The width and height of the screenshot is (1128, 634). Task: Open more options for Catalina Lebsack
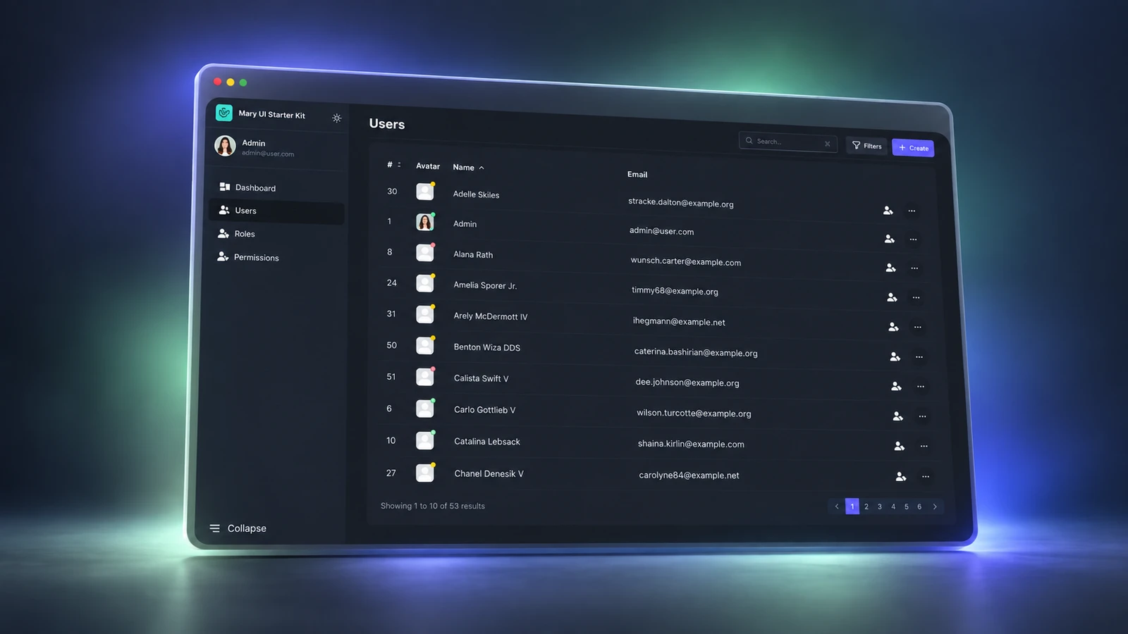[924, 447]
